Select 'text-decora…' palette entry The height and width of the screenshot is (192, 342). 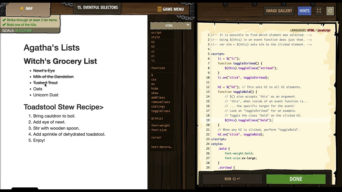coord(161,147)
